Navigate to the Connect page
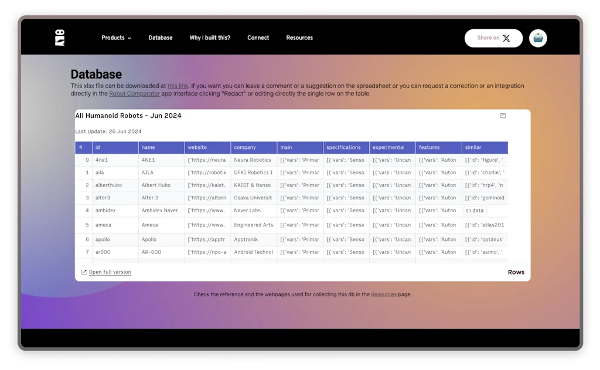Image resolution: width=600 pixels, height=370 pixels. coord(258,38)
